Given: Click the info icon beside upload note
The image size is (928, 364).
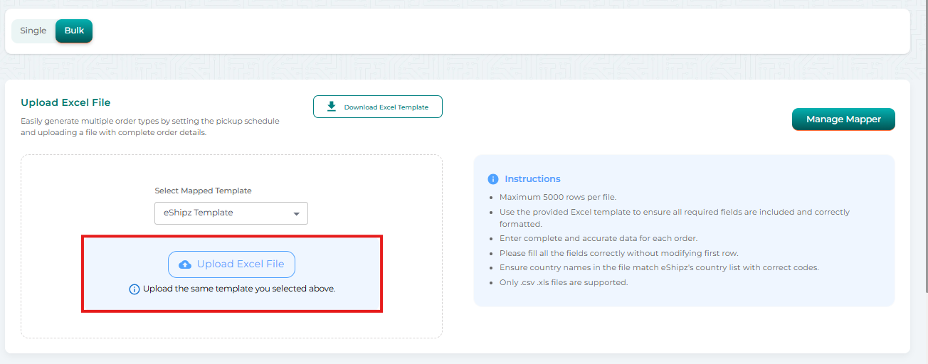Looking at the screenshot, I should click(135, 289).
